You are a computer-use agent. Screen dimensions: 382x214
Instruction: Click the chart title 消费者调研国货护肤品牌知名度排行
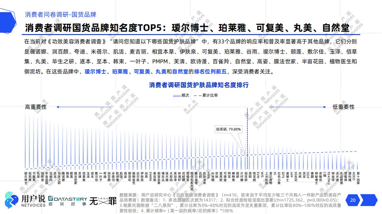tap(199, 85)
